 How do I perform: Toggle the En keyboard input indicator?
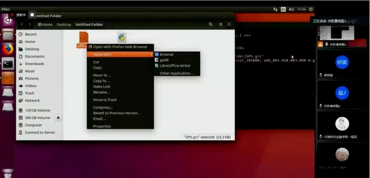(283, 9)
